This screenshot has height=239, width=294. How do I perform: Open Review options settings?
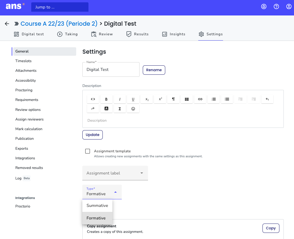pos(28,110)
